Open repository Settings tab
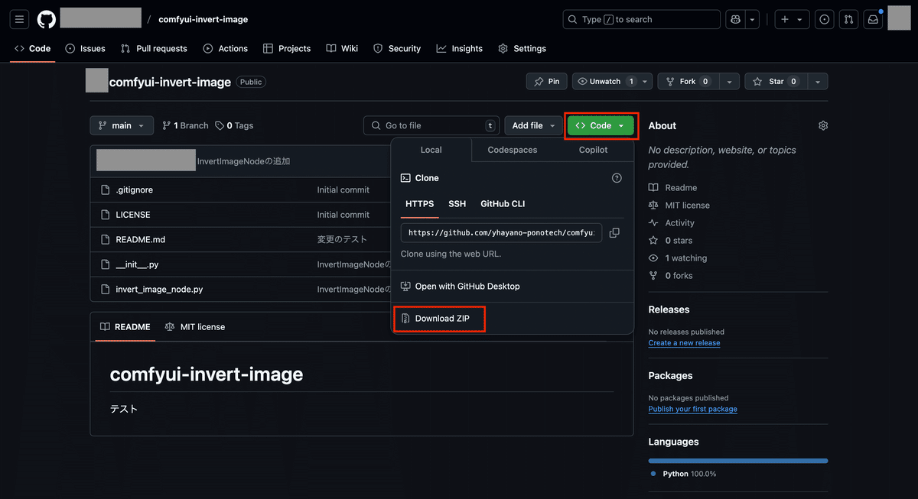918x499 pixels. coord(522,48)
